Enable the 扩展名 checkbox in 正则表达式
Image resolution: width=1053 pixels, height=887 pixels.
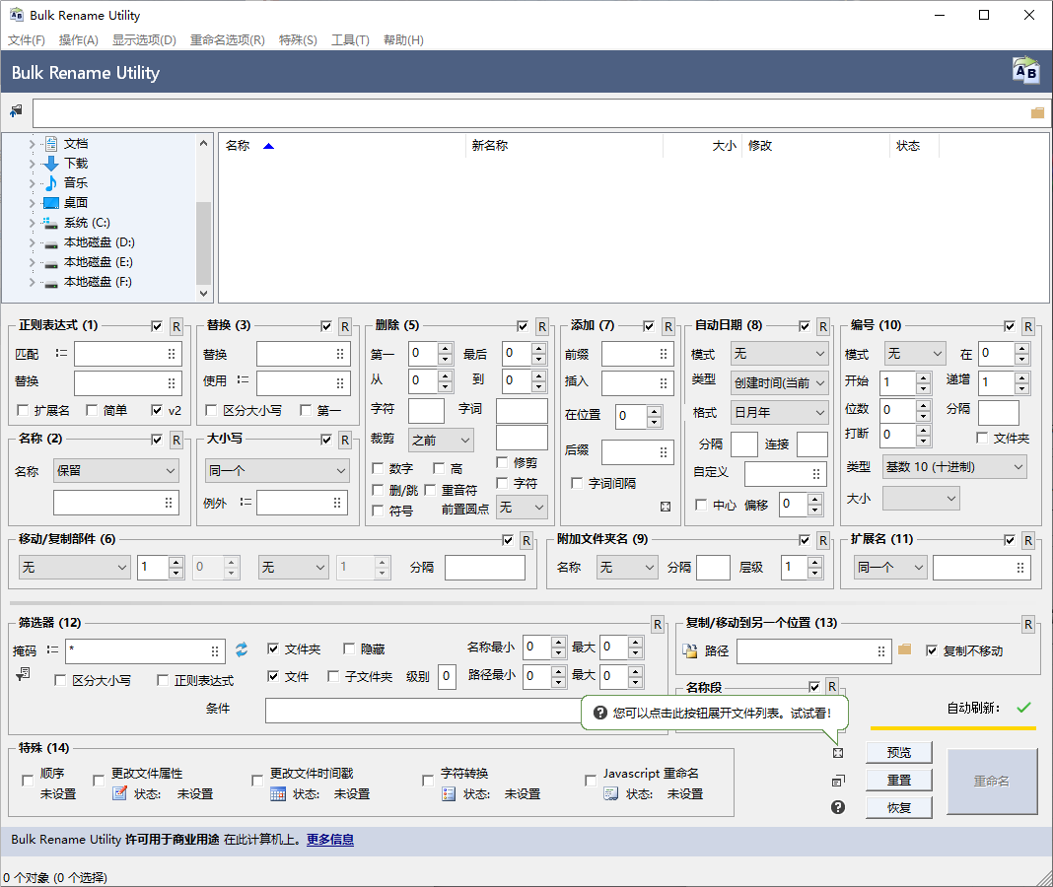pyautogui.click(x=24, y=410)
